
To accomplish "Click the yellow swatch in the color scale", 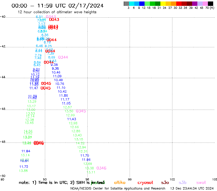I will pyautogui.click(x=163, y=4).
